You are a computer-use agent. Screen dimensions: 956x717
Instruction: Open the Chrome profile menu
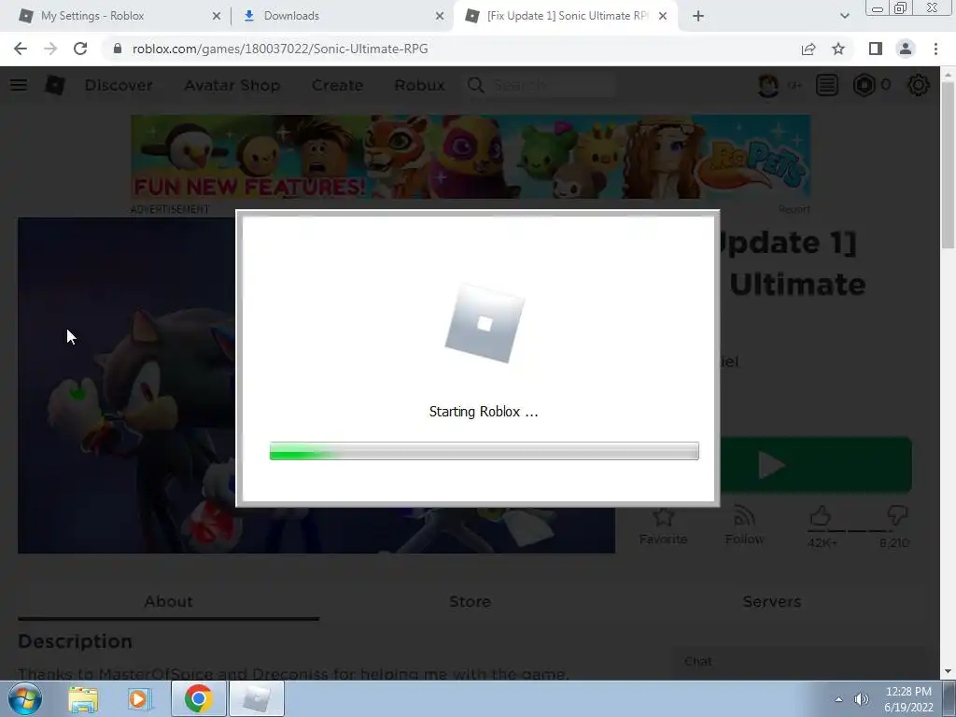(x=906, y=49)
